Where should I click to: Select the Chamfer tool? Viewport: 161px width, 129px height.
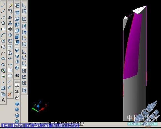tap(10, 82)
